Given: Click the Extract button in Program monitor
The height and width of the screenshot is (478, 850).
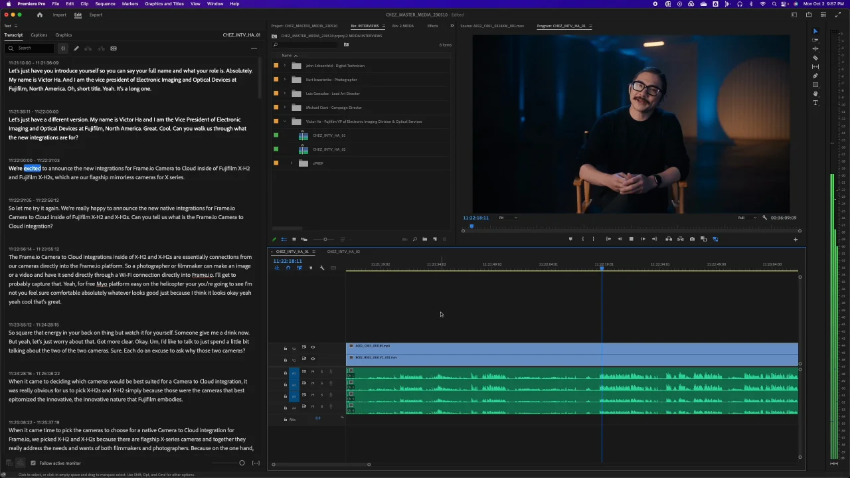Looking at the screenshot, I should (x=680, y=239).
